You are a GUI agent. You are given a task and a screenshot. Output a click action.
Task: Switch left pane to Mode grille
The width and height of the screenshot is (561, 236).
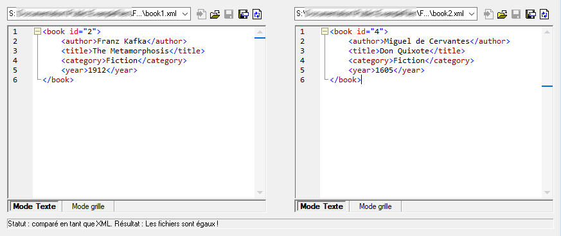pyautogui.click(x=88, y=206)
